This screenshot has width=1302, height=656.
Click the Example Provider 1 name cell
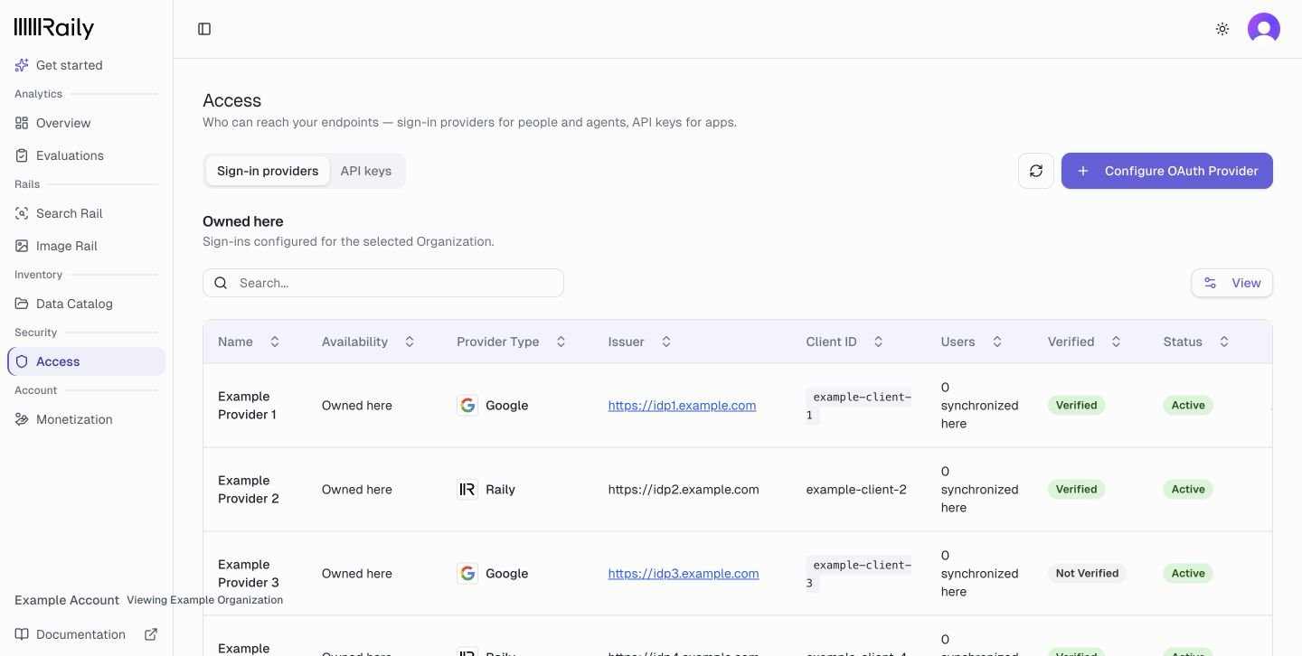pyautogui.click(x=248, y=406)
